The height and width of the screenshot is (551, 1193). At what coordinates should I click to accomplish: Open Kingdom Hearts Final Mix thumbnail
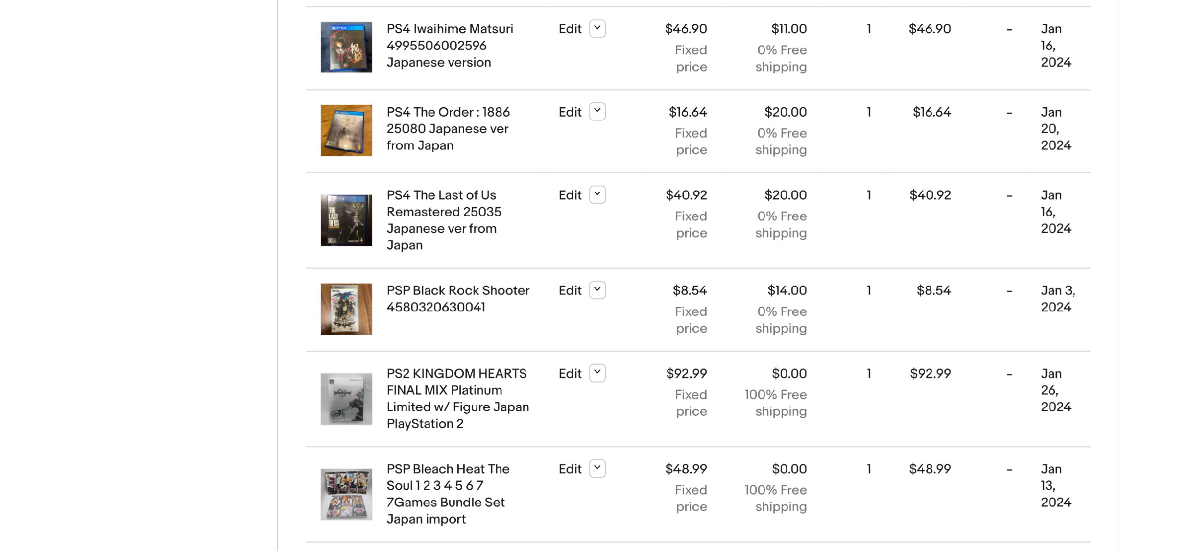click(x=346, y=399)
